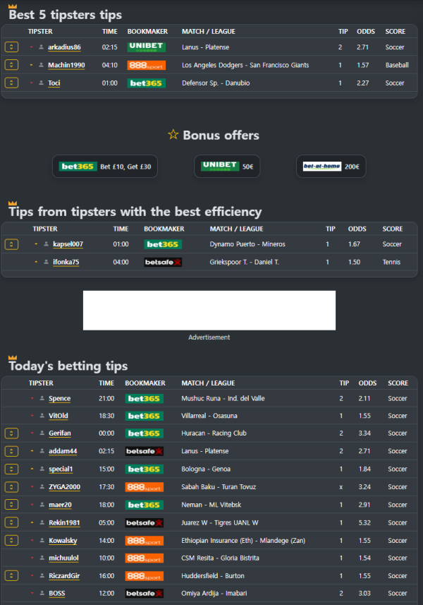Click the betsafe logo in Rekin1981's row
This screenshot has height=605, width=423.
tap(144, 523)
